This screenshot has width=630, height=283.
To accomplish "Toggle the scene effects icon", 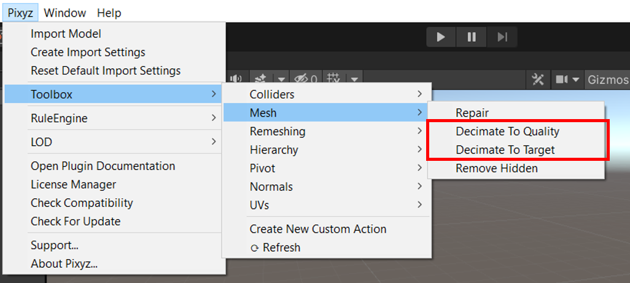I will tap(261, 79).
